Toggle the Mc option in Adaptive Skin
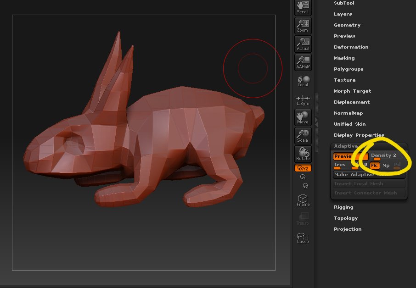 tap(375, 166)
